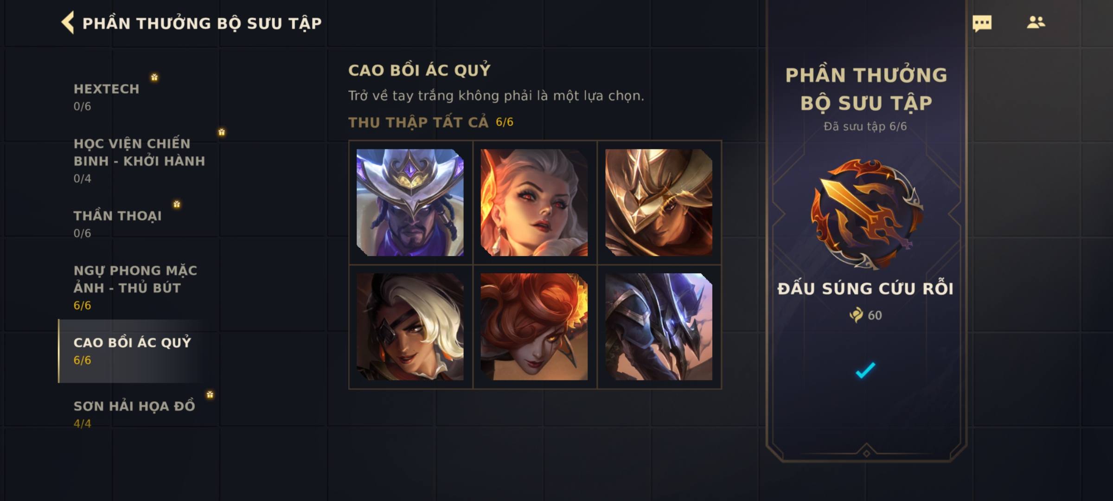The height and width of the screenshot is (501, 1113).
Task: Select the golden-hat masked gunslinger skin thumbnail
Action: [x=659, y=202]
